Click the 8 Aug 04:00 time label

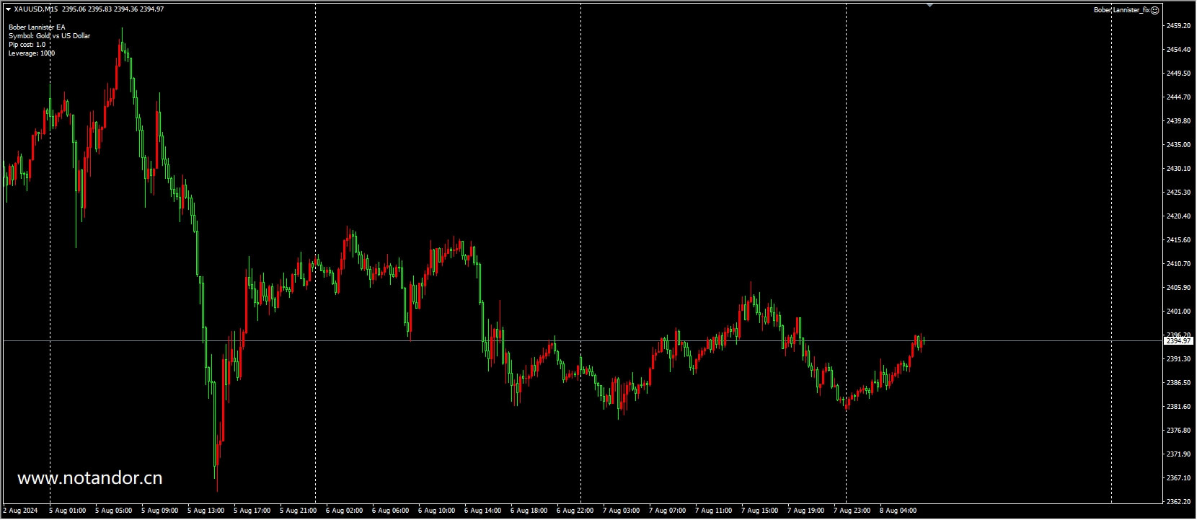pyautogui.click(x=898, y=511)
